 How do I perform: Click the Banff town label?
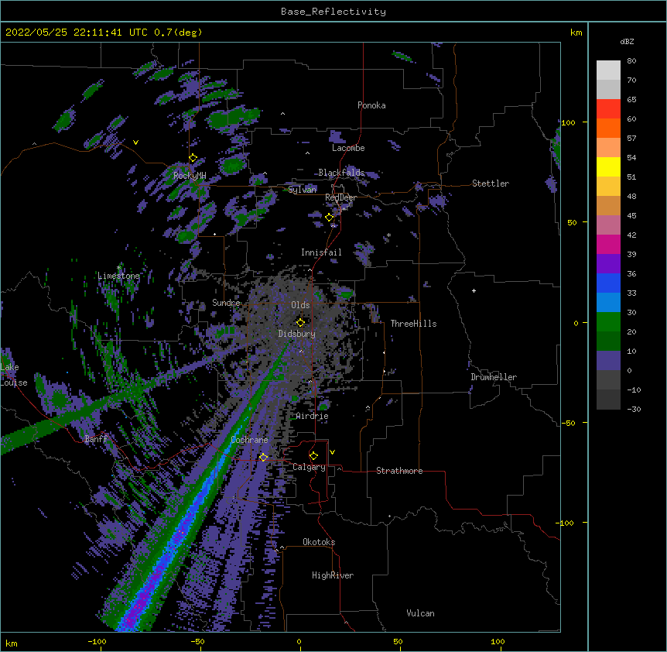click(x=96, y=439)
